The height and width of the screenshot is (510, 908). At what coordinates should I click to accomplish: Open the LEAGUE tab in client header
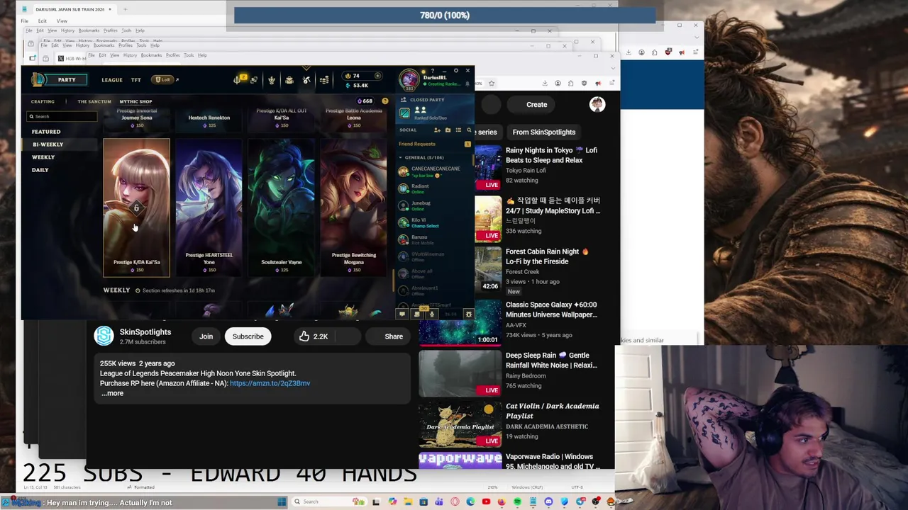(x=111, y=80)
